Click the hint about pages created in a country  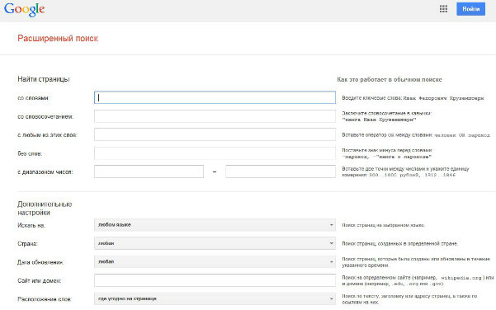[x=399, y=244]
